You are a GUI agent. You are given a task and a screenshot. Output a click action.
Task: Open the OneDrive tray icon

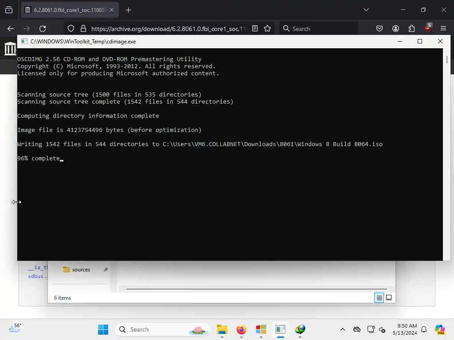pyautogui.click(x=357, y=329)
